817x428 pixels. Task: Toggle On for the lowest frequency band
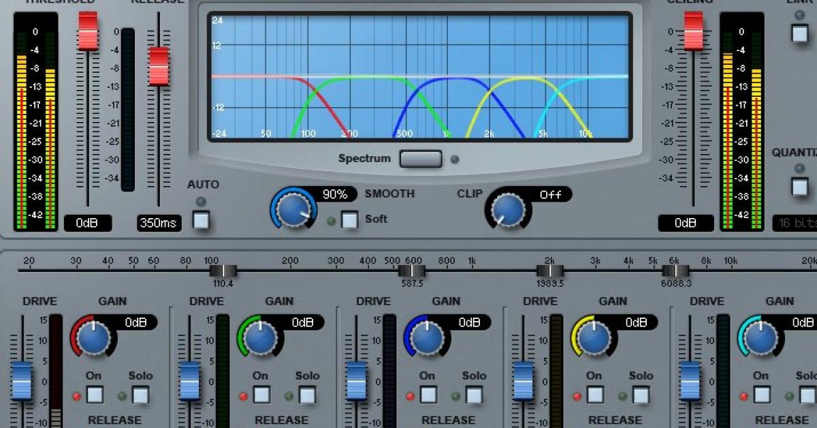pos(93,393)
